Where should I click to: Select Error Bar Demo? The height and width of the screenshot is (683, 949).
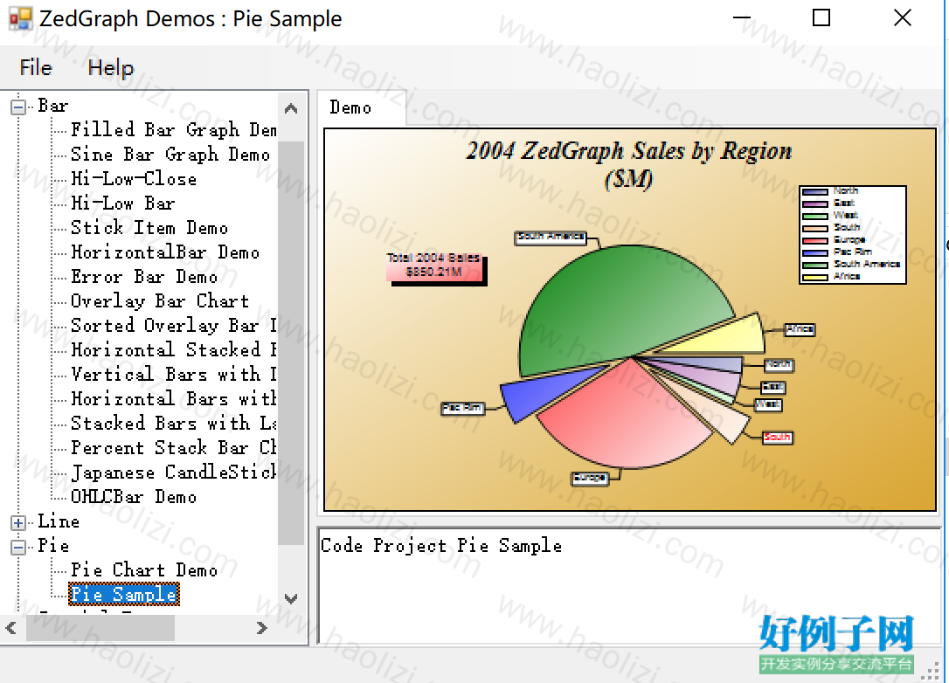(144, 277)
